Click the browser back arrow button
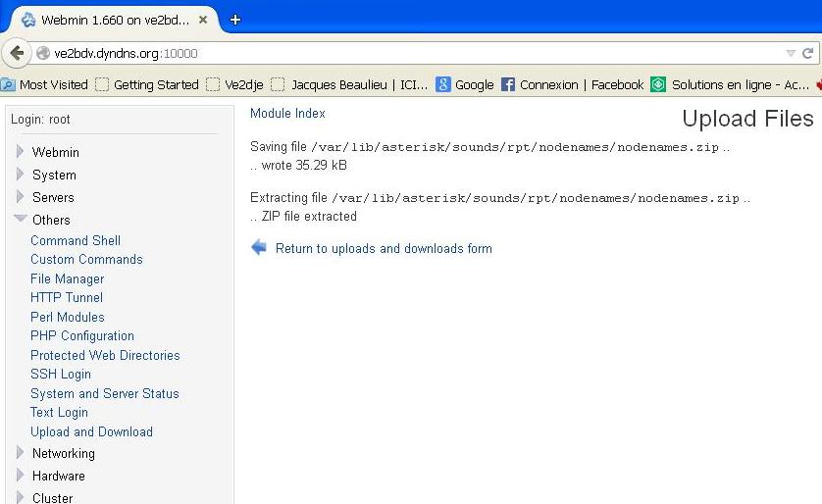This screenshot has height=504, width=822. pos(16,53)
